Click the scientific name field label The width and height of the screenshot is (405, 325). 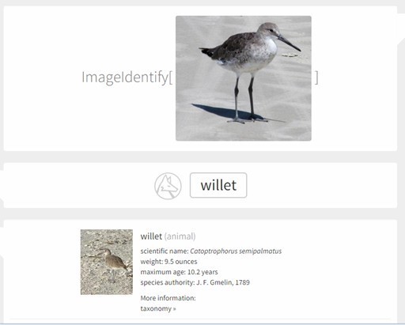(165, 251)
